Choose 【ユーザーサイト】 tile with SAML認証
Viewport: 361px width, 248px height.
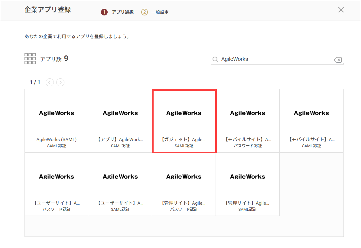click(120, 184)
